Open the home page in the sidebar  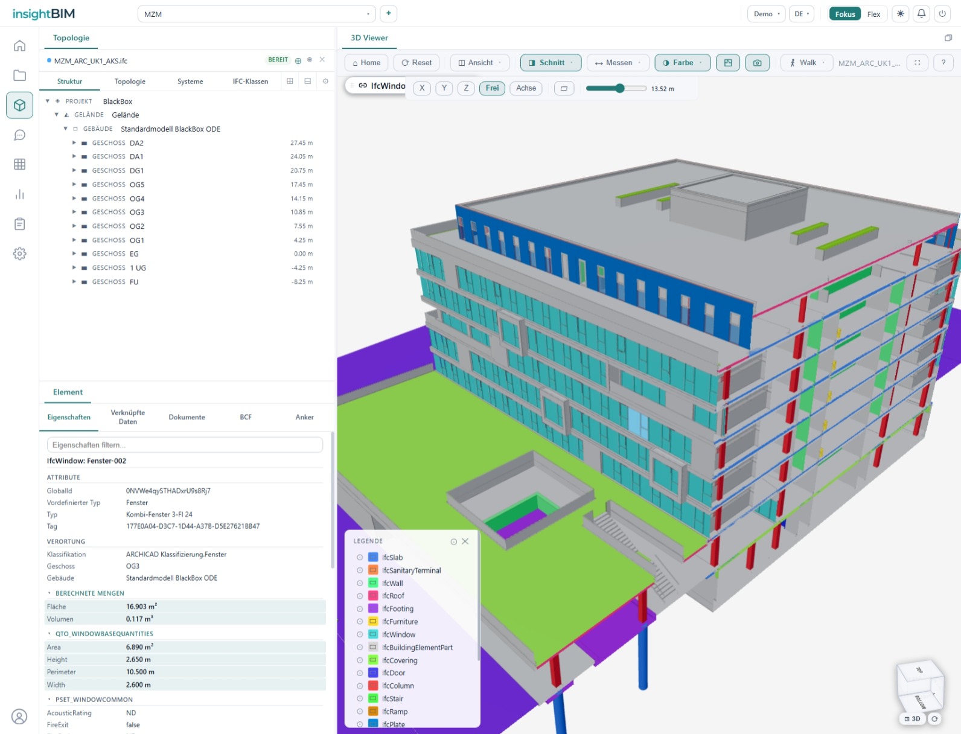pos(20,46)
